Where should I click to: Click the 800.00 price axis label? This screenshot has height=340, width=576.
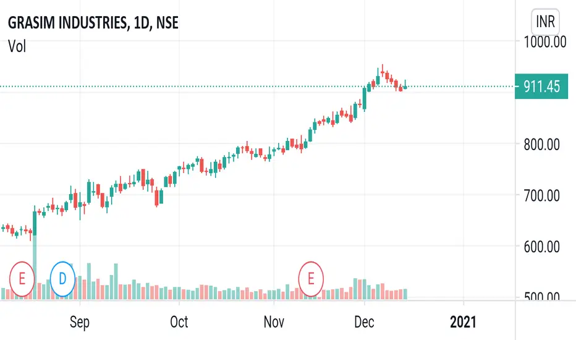[542, 145]
